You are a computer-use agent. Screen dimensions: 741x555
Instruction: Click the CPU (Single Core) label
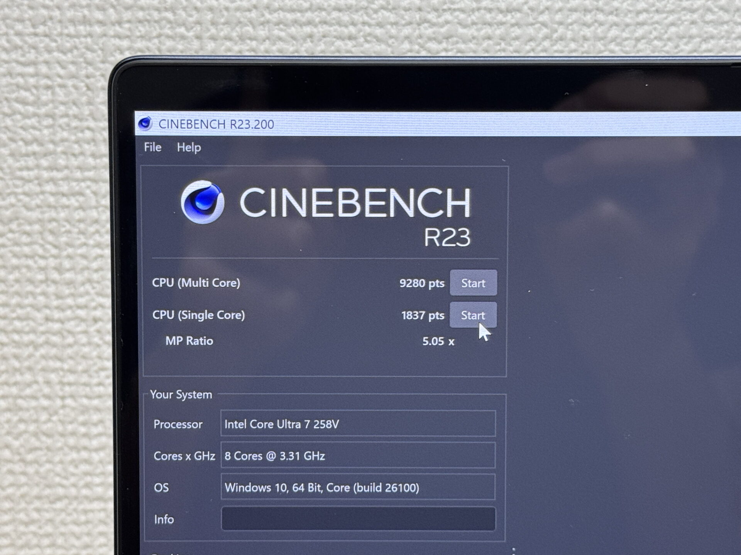[198, 315]
